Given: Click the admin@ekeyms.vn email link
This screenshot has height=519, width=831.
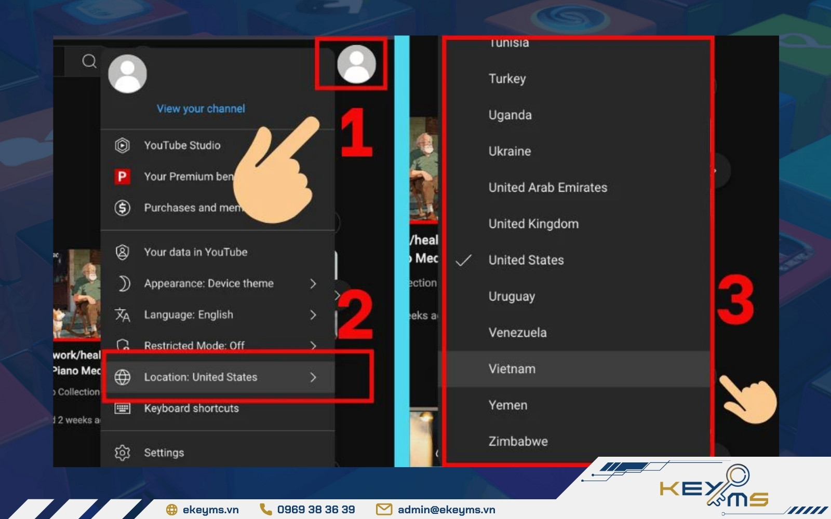Looking at the screenshot, I should [446, 510].
